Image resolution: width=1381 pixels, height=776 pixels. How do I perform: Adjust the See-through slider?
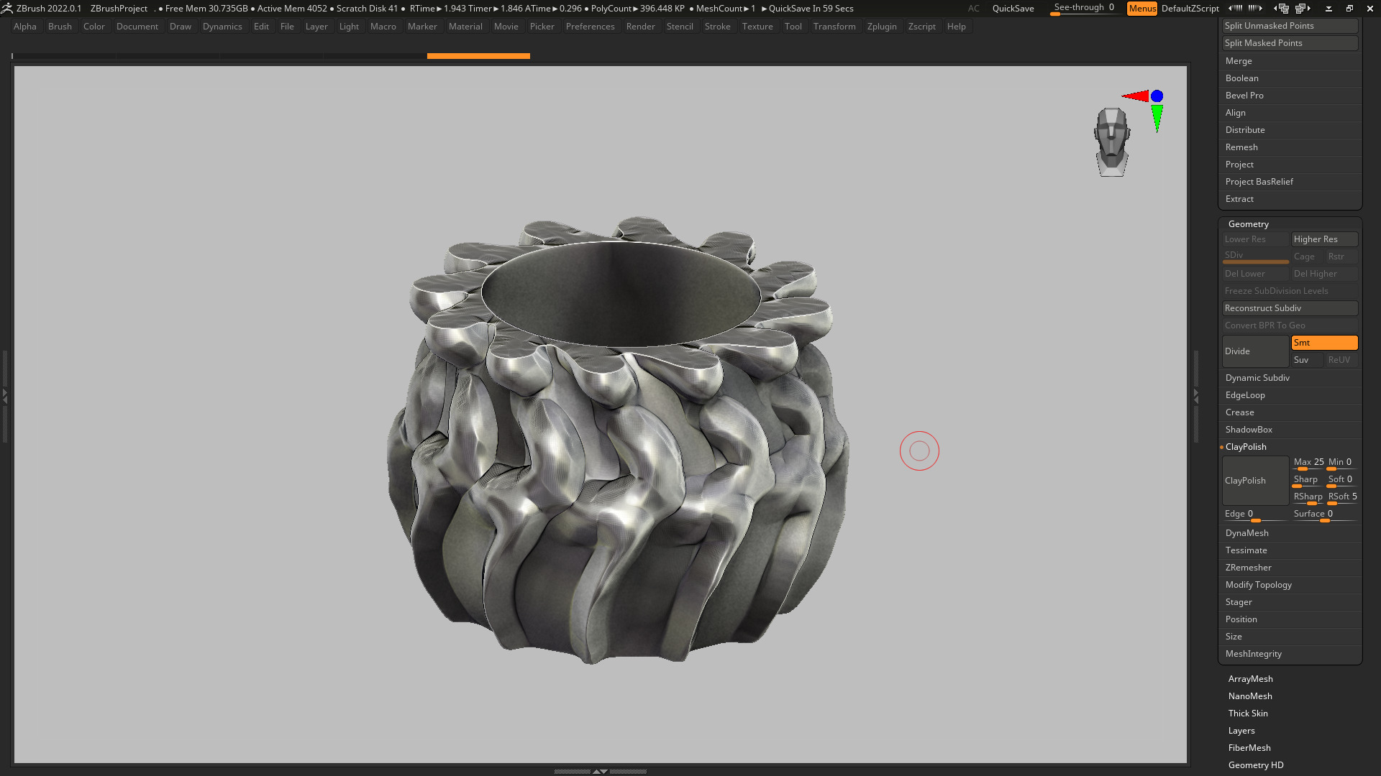1084,9
